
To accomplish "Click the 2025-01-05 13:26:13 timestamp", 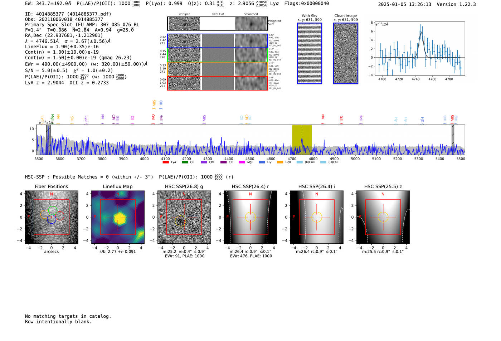I will (x=405, y=4).
